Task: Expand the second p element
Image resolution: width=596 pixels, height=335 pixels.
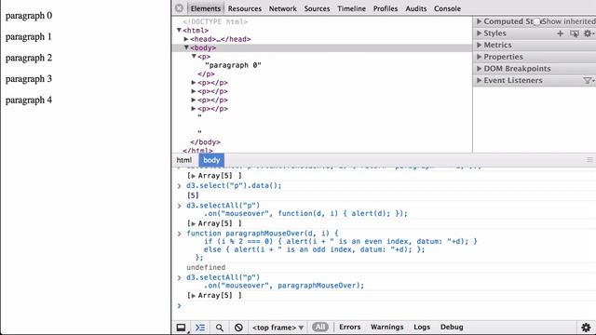Action: [x=194, y=83]
